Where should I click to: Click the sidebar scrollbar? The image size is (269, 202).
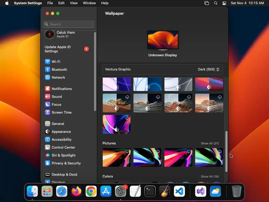[95, 72]
